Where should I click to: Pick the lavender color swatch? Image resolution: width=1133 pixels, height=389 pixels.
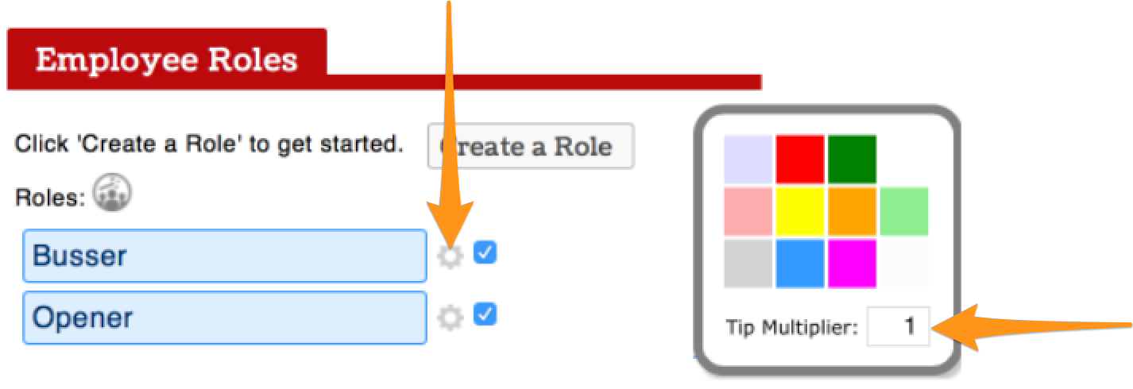(x=748, y=160)
